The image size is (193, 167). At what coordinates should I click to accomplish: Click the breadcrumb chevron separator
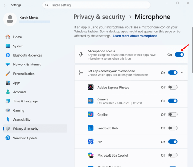[x=130, y=17]
